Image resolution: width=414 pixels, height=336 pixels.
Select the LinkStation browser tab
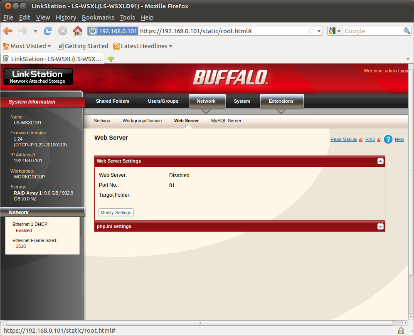[52, 59]
